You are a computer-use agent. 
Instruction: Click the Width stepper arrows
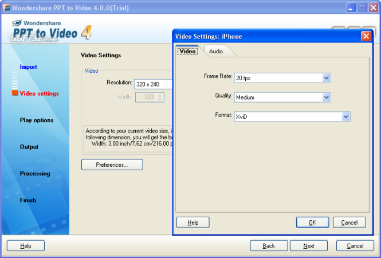[160, 97]
